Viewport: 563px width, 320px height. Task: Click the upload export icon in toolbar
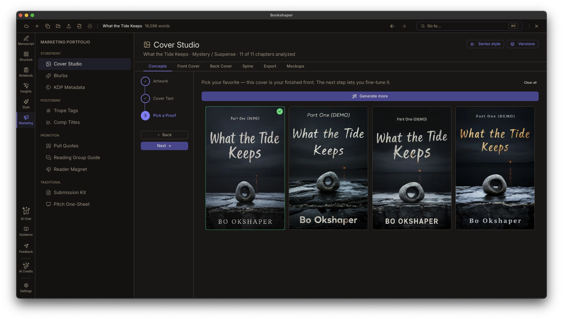(x=69, y=26)
